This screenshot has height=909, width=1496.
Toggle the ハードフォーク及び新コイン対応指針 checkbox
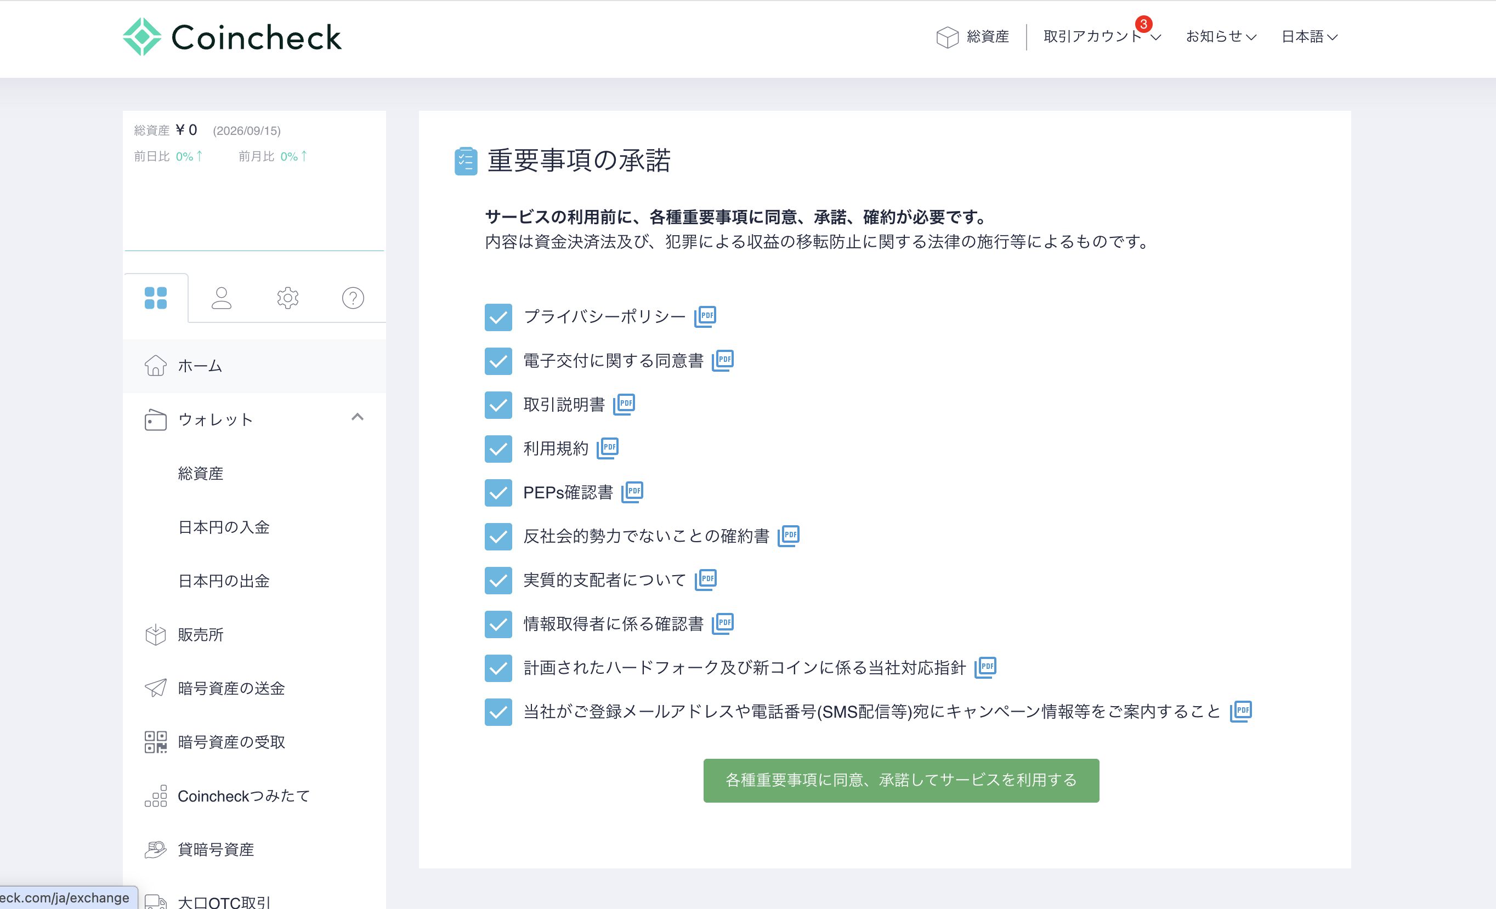498,669
